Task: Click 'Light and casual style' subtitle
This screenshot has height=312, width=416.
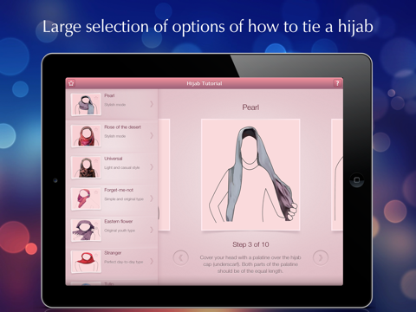Action: [122, 167]
